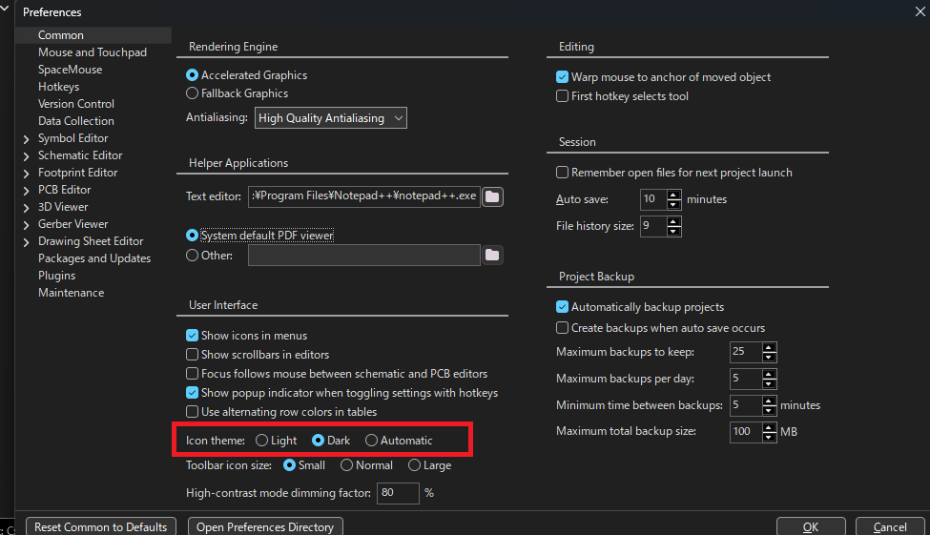The width and height of the screenshot is (930, 535).
Task: Decrease Maximum total backup size spinner
Action: [x=769, y=437]
